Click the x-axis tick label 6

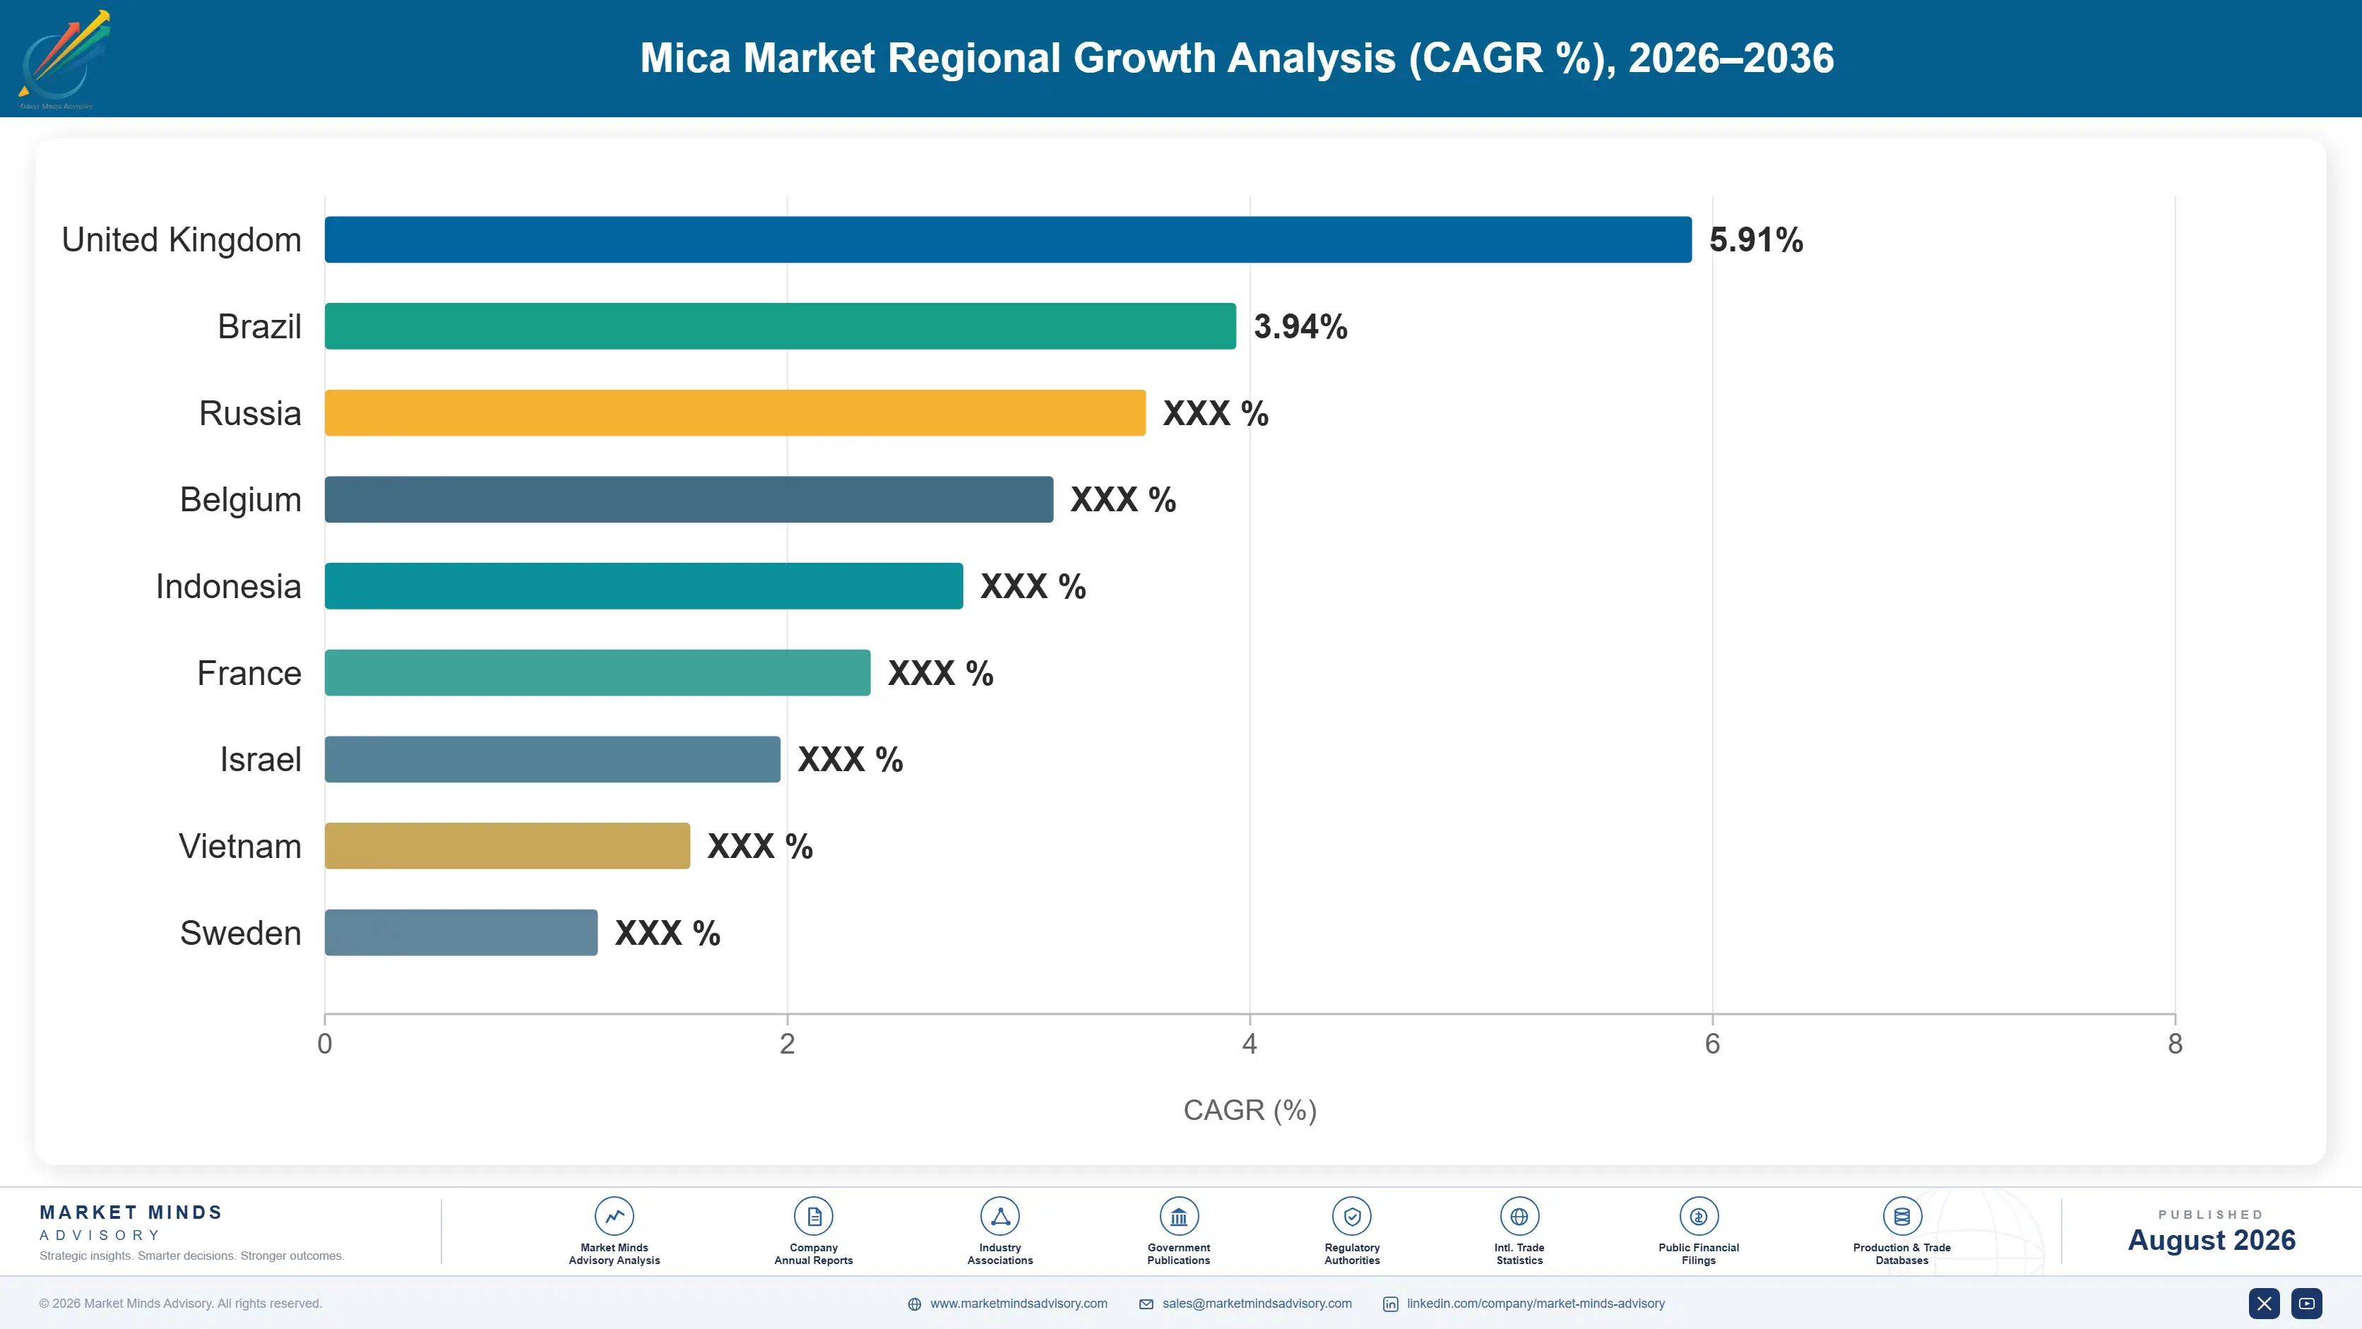coord(1712,1044)
